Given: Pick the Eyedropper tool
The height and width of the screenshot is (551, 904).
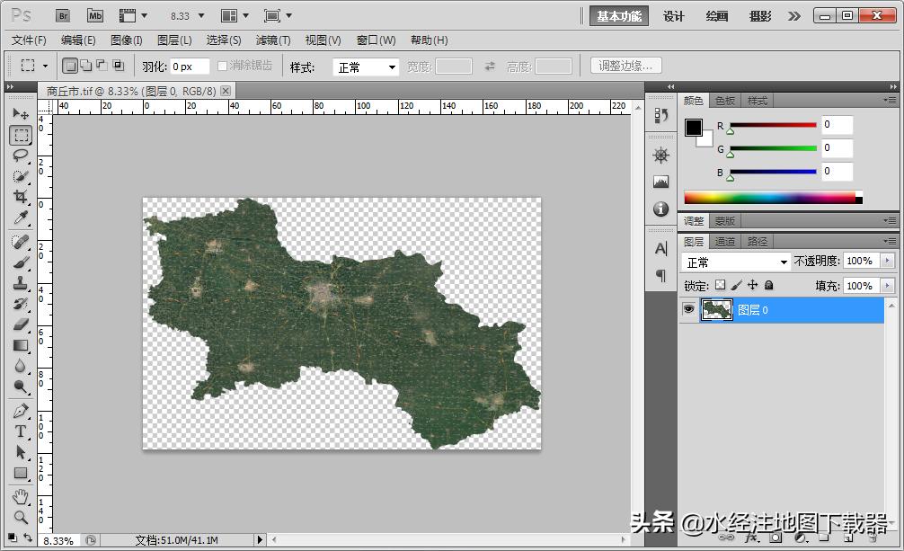Looking at the screenshot, I should click(21, 218).
